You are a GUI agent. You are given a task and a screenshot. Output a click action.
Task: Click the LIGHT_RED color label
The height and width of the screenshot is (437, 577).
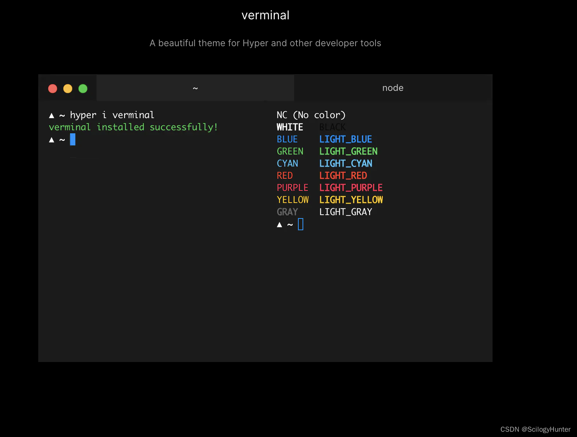coord(343,176)
